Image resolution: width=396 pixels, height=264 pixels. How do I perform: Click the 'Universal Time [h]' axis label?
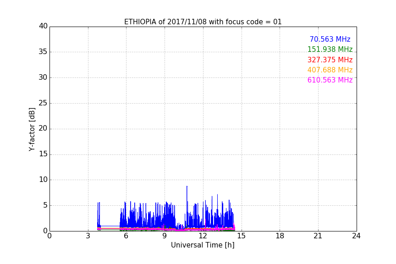click(203, 245)
